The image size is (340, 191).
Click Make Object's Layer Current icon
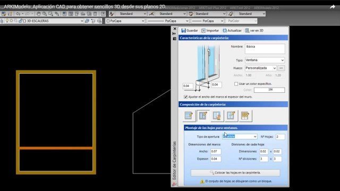[87, 21]
